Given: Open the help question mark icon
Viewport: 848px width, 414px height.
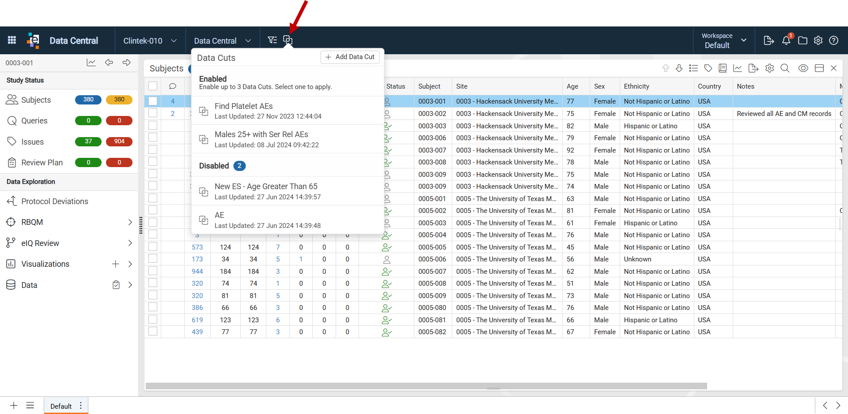Looking at the screenshot, I should point(833,41).
